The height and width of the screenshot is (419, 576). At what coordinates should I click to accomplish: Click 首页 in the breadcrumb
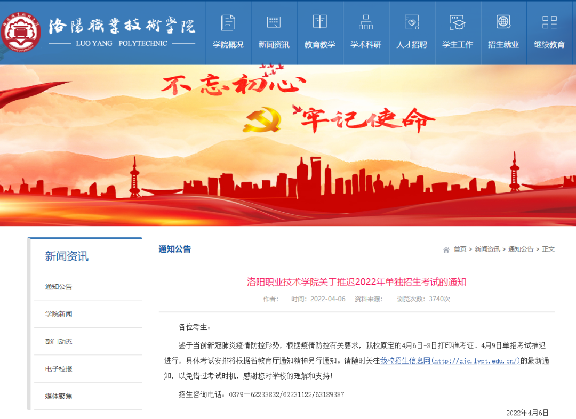coord(460,249)
